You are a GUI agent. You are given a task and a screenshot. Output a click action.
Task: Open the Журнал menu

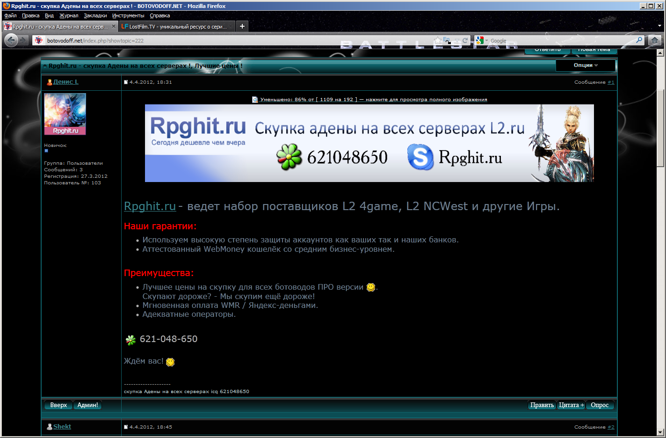(69, 15)
